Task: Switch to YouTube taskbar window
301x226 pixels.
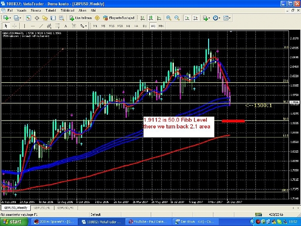Action: [148, 222]
